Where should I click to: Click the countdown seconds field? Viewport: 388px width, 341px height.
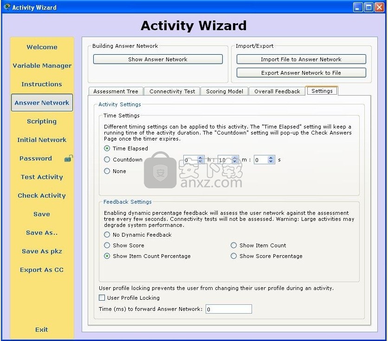[261, 160]
